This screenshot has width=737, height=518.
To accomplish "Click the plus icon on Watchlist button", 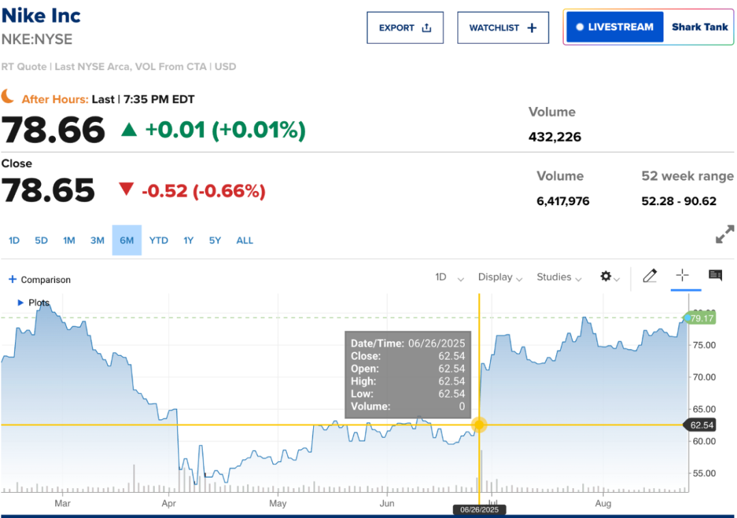I will click(x=532, y=28).
